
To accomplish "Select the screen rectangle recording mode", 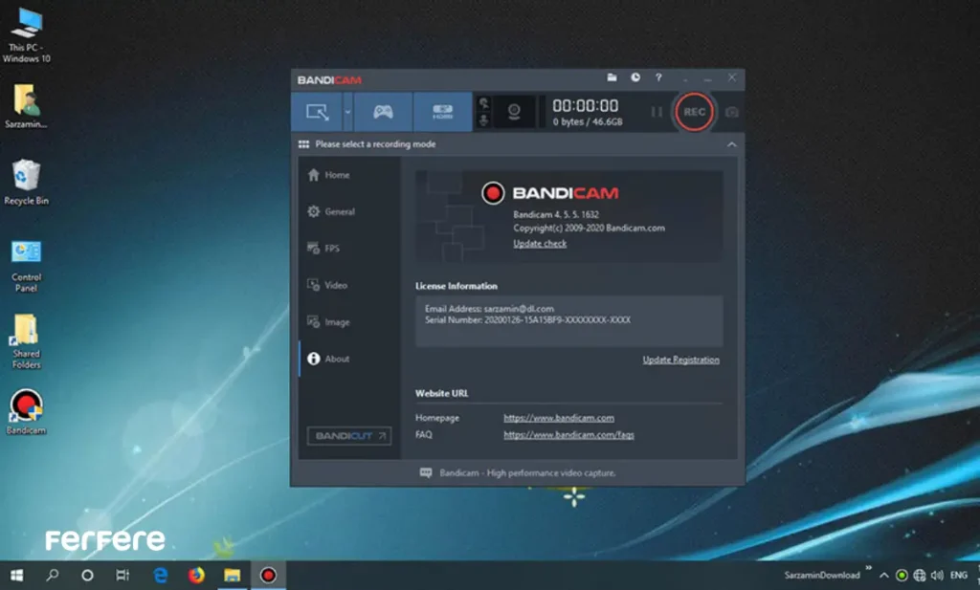I will click(x=317, y=112).
